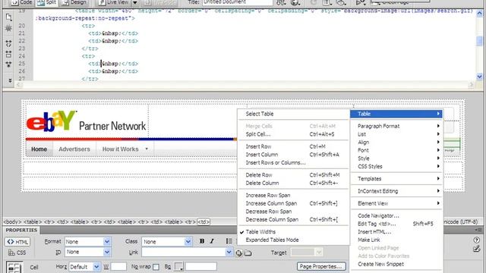Image resolution: width=486 pixels, height=273 pixels.
Task: Click the Collapse Selection icon
Action: click(x=8, y=54)
